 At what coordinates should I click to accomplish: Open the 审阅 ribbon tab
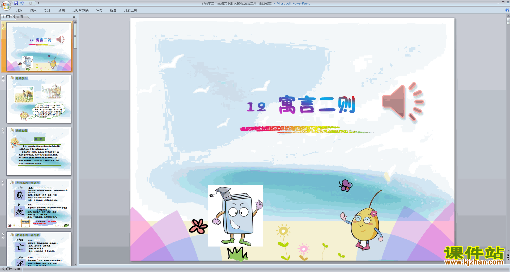[x=99, y=10]
